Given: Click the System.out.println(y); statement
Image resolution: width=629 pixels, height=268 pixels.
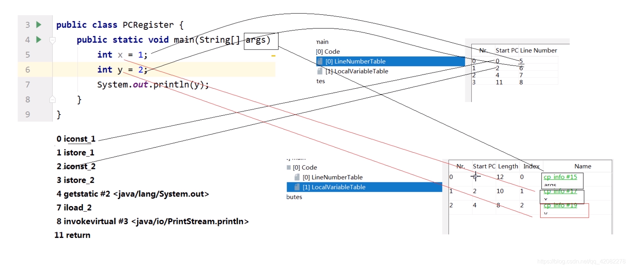Looking at the screenshot, I should tap(153, 85).
